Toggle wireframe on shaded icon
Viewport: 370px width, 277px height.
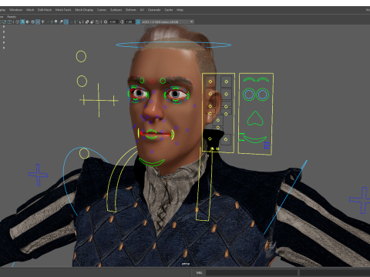(x=32, y=22)
